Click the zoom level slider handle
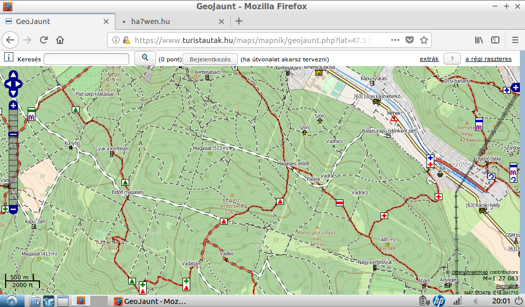Image resolution: width=525 pixels, height=307 pixels. [x=13, y=134]
